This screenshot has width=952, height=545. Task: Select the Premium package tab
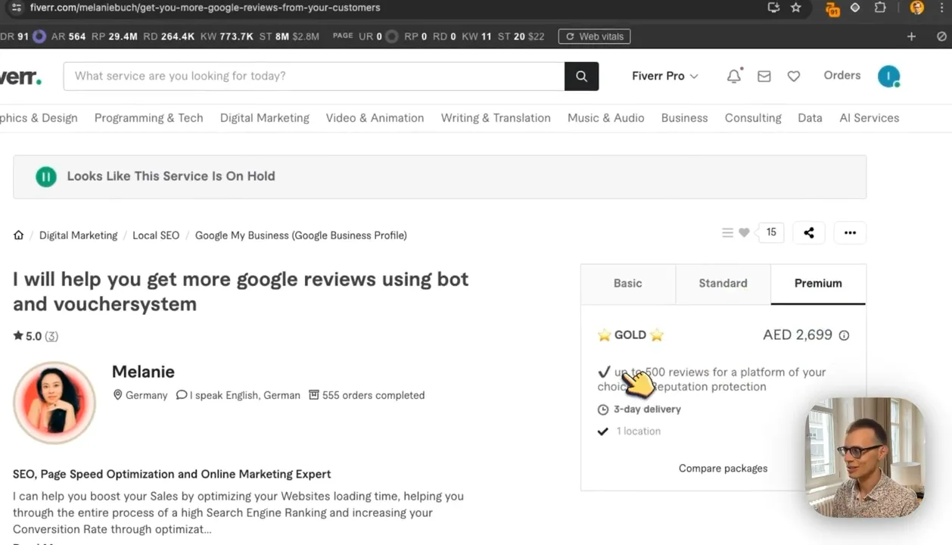point(818,284)
